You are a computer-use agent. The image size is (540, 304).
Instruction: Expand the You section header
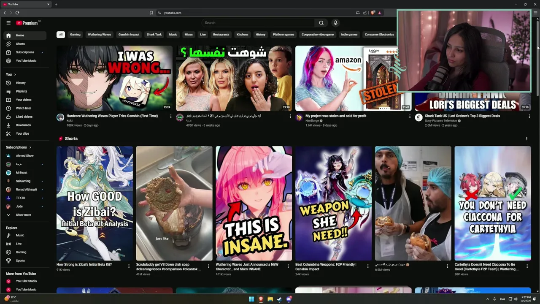point(11,74)
